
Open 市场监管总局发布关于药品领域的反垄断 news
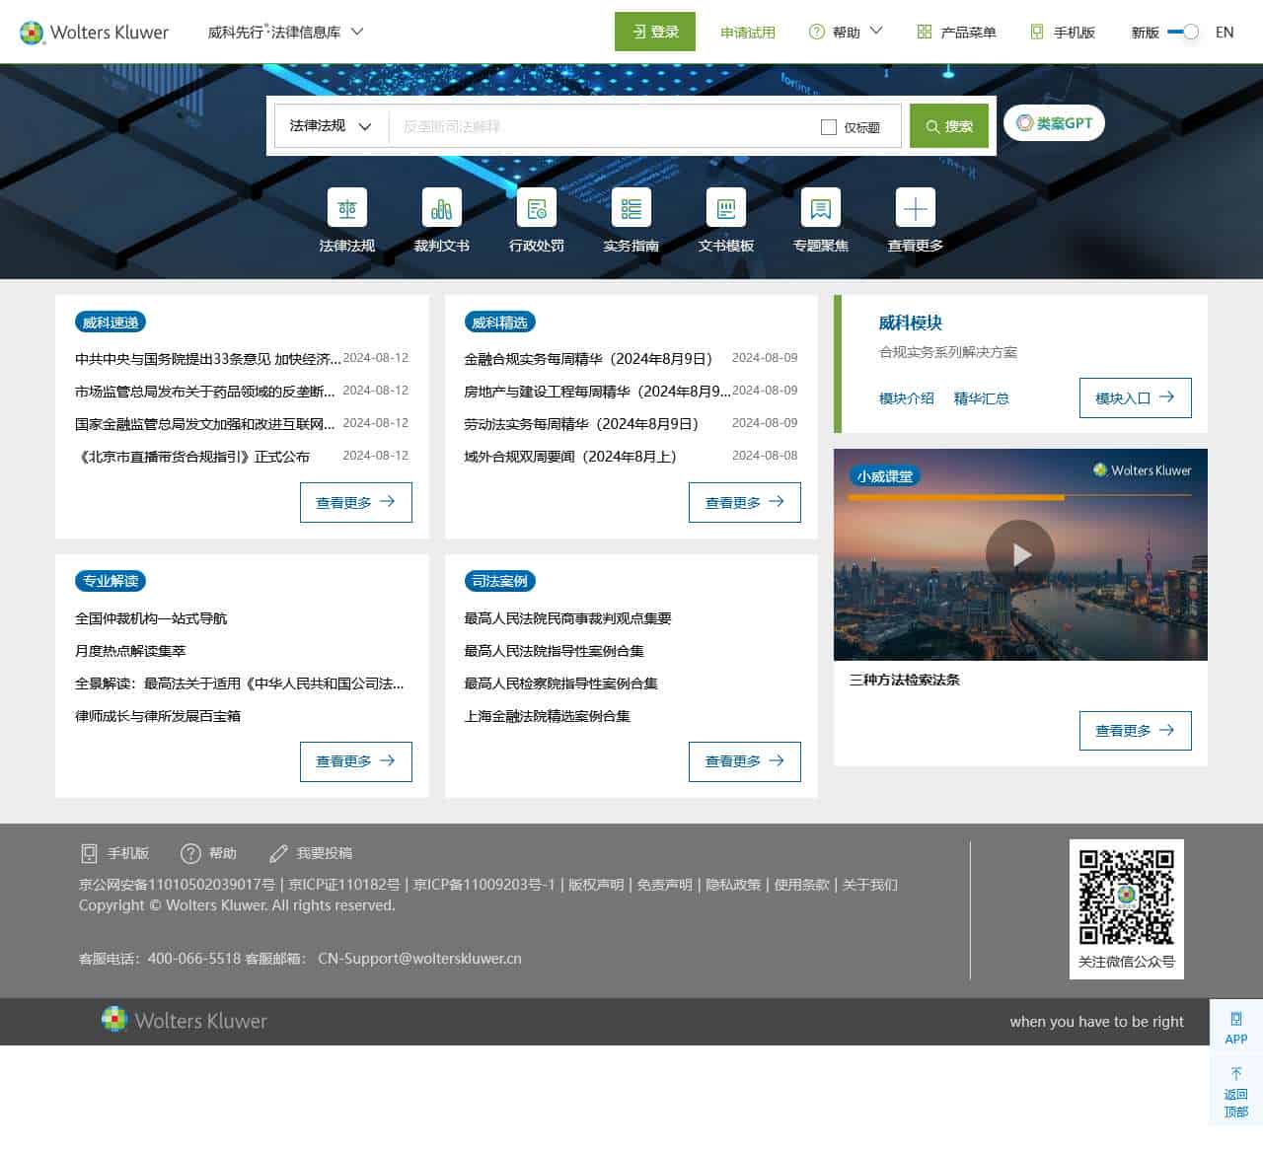click(205, 392)
